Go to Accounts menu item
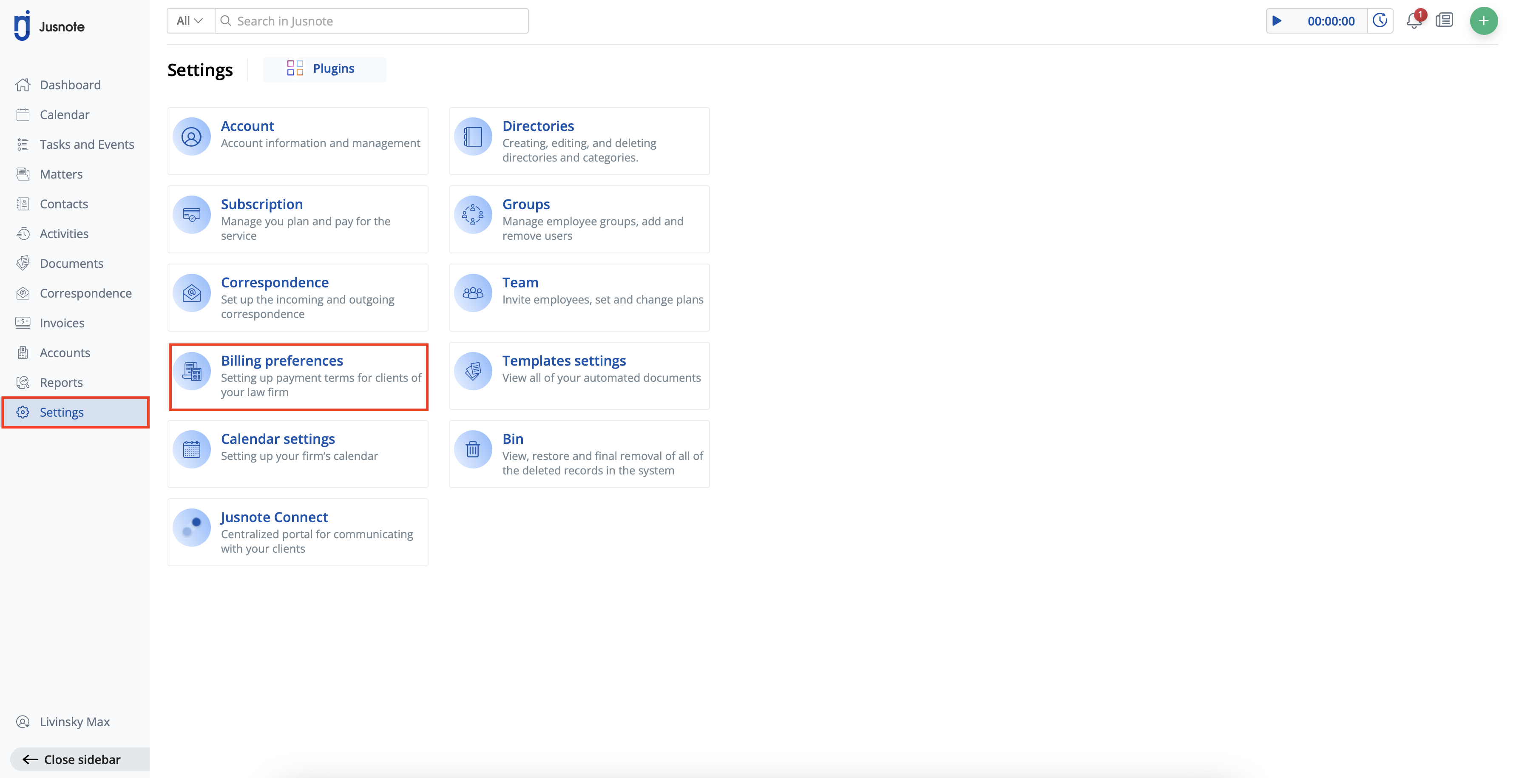Image resolution: width=1516 pixels, height=778 pixels. 65,352
